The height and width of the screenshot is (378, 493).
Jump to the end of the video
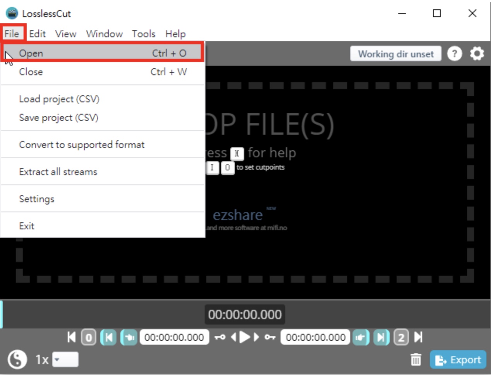pyautogui.click(x=418, y=337)
